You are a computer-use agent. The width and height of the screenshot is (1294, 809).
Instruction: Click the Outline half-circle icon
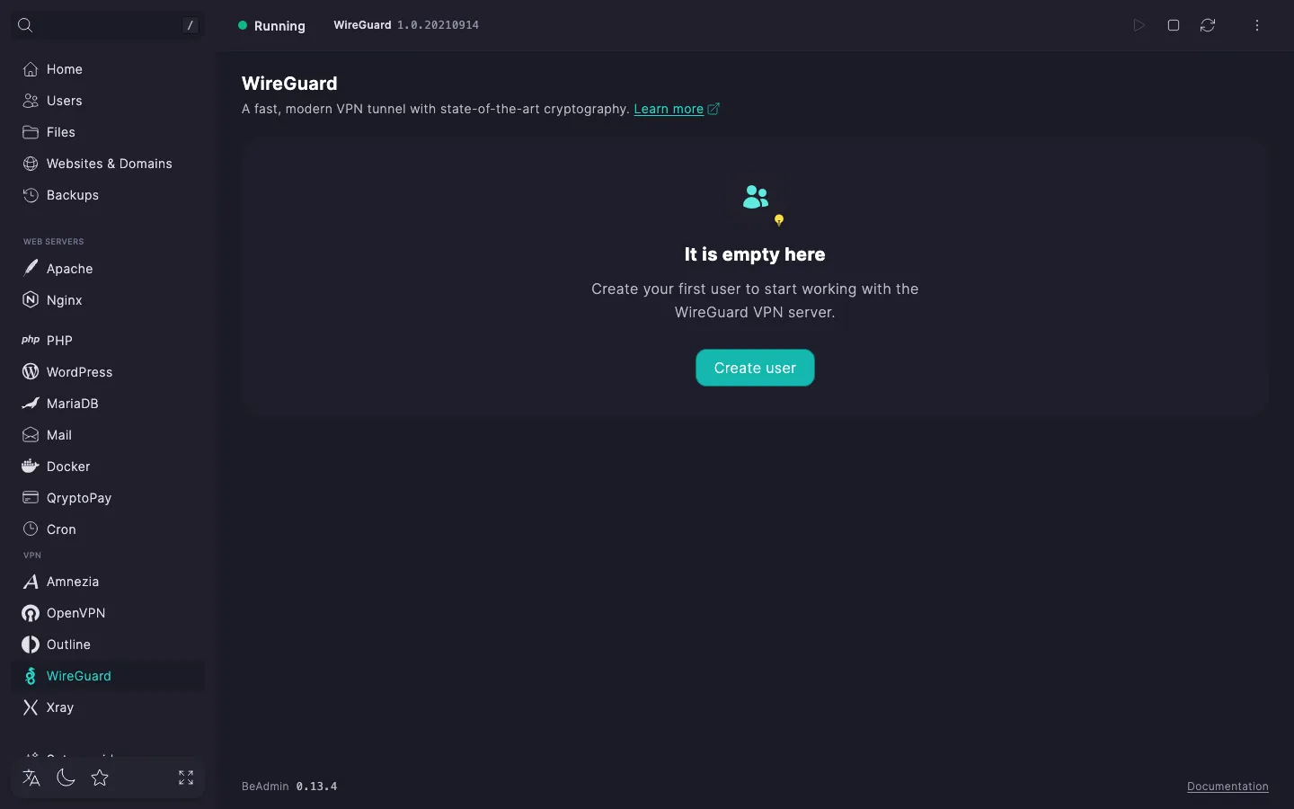31,645
